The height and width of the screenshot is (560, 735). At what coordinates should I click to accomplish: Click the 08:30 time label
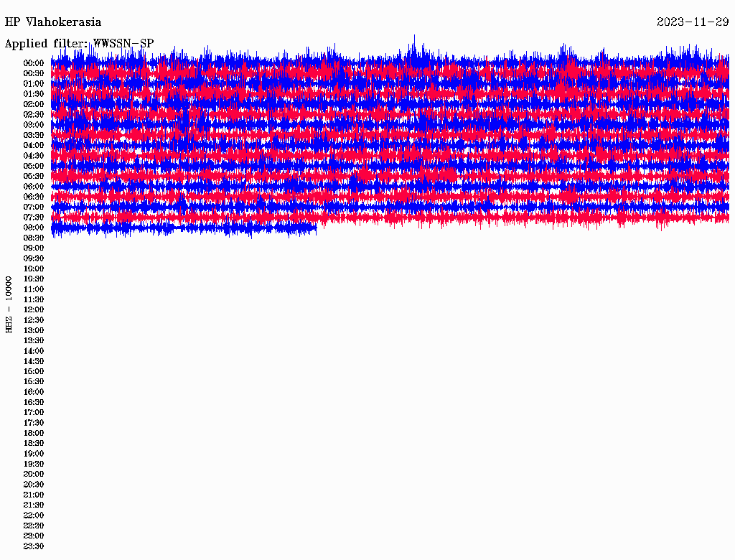(34, 238)
